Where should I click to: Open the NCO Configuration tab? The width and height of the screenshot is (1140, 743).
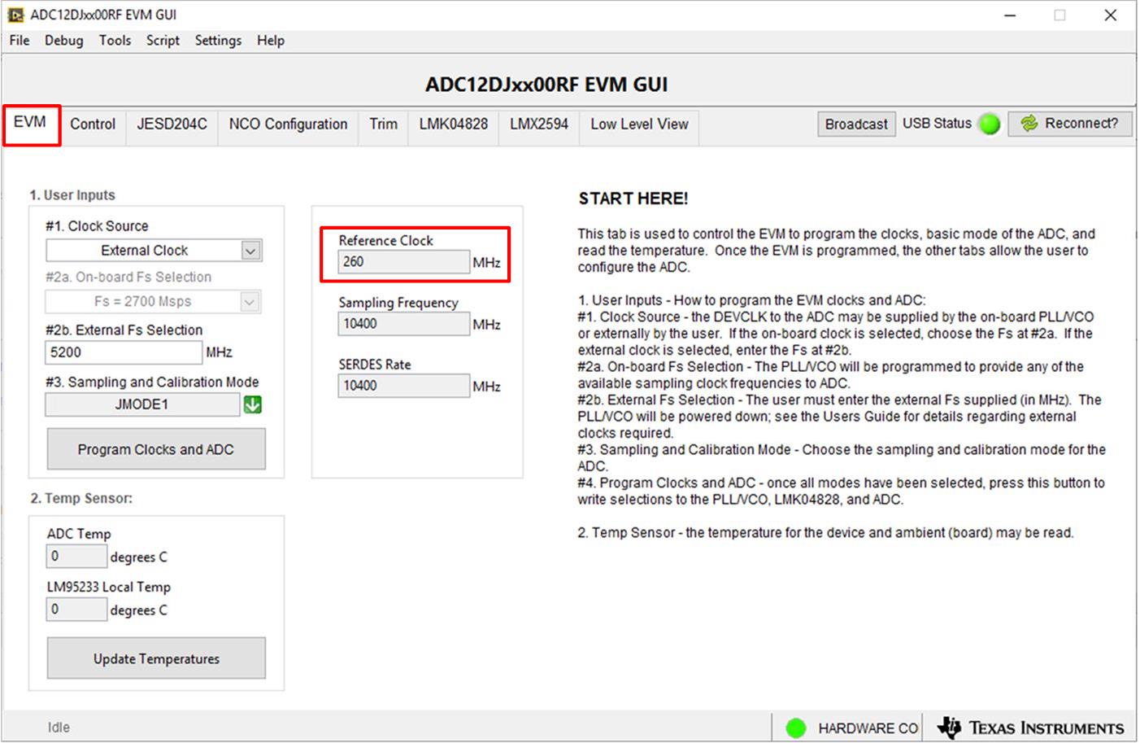(x=288, y=125)
